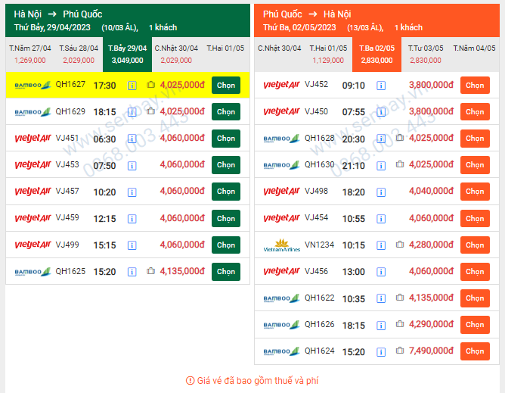Choose Vietjet flight VJ459 at 12:15

click(x=226, y=218)
